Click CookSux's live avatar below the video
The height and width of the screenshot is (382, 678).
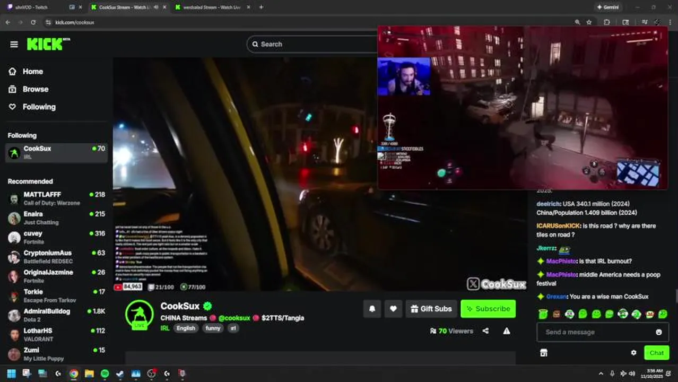tap(140, 315)
